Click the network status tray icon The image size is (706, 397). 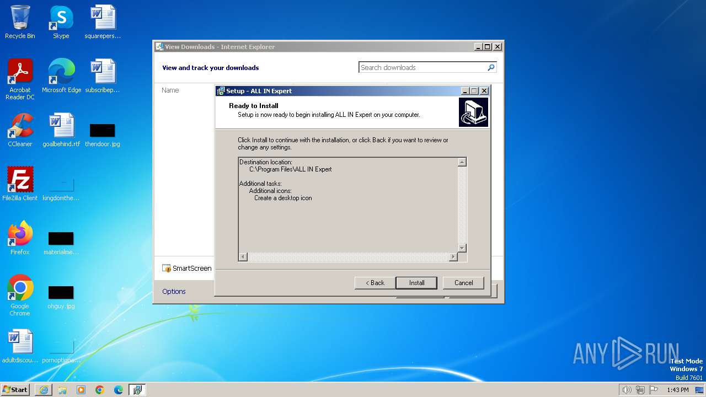[x=640, y=390]
